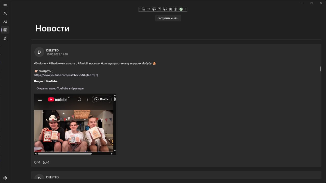Click the Загрузить ещё button
This screenshot has width=326, height=183.
tap(168, 18)
